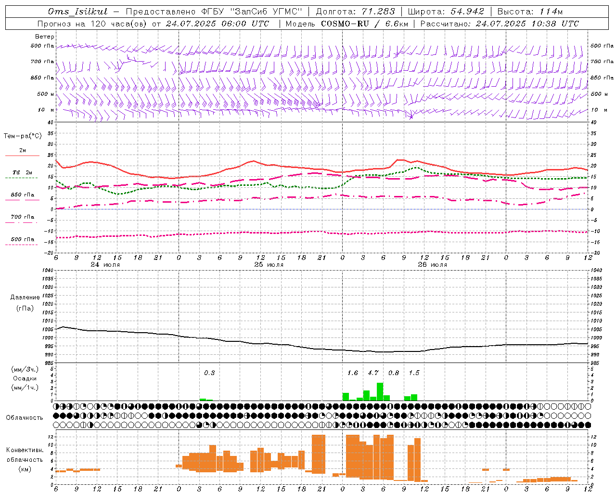Click the precipitation total 4.7

point(373,373)
